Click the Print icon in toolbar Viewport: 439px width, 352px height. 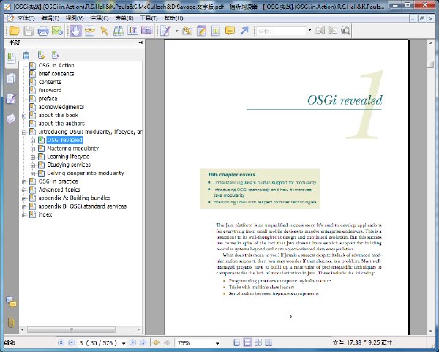pos(43,31)
